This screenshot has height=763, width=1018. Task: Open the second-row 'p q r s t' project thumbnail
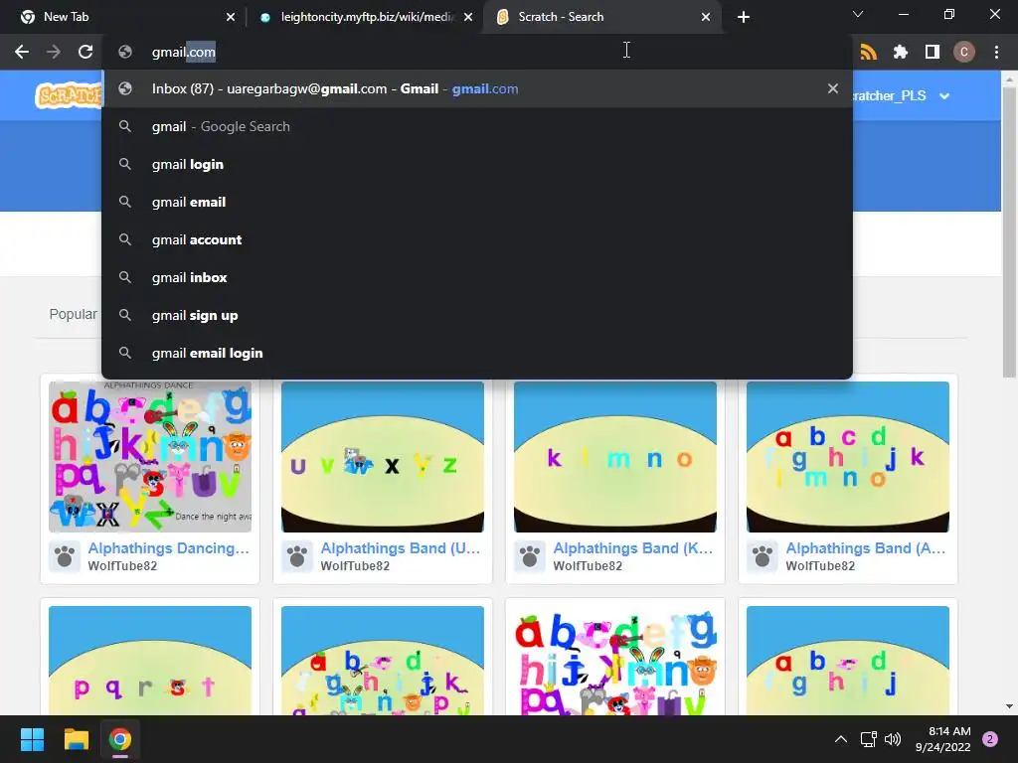[x=150, y=661]
